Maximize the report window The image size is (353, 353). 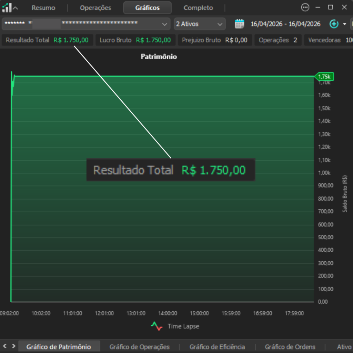tap(330, 7)
